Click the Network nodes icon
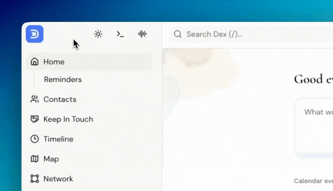This screenshot has height=191, width=333. click(x=35, y=179)
